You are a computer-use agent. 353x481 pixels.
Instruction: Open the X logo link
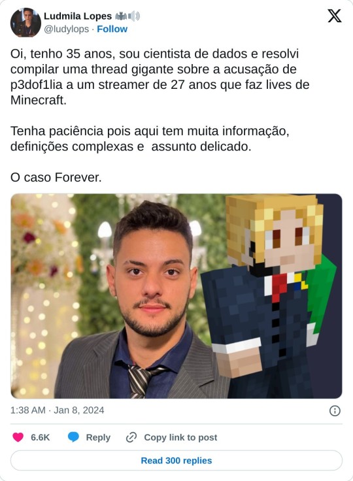click(334, 16)
